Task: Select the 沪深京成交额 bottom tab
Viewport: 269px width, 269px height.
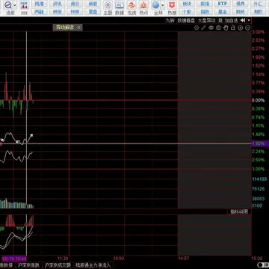Action: (x=58, y=265)
